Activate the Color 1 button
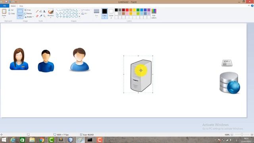This screenshot has width=254, height=143. [x=104, y=14]
